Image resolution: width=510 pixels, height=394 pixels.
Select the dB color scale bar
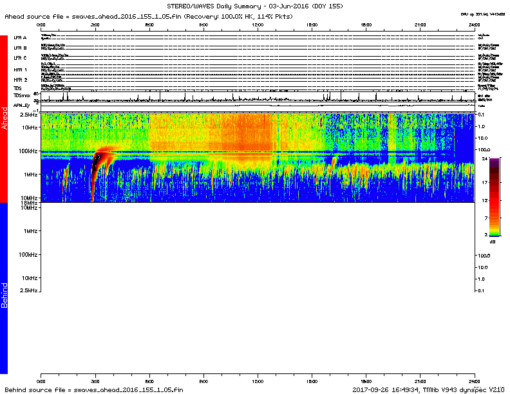click(x=494, y=196)
